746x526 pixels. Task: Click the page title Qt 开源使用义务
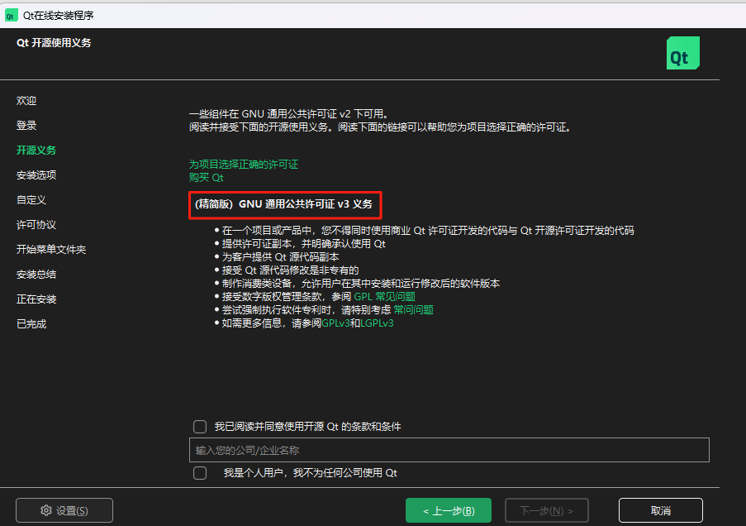tap(54, 42)
